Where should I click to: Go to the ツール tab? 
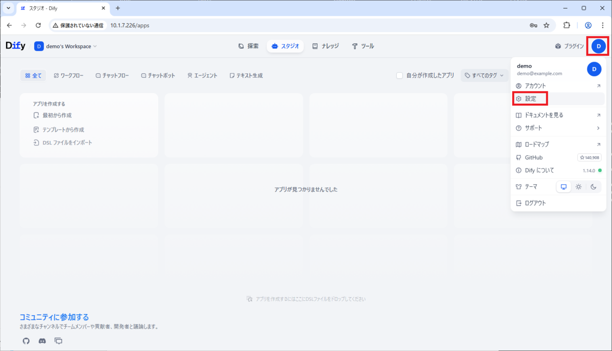[363, 46]
